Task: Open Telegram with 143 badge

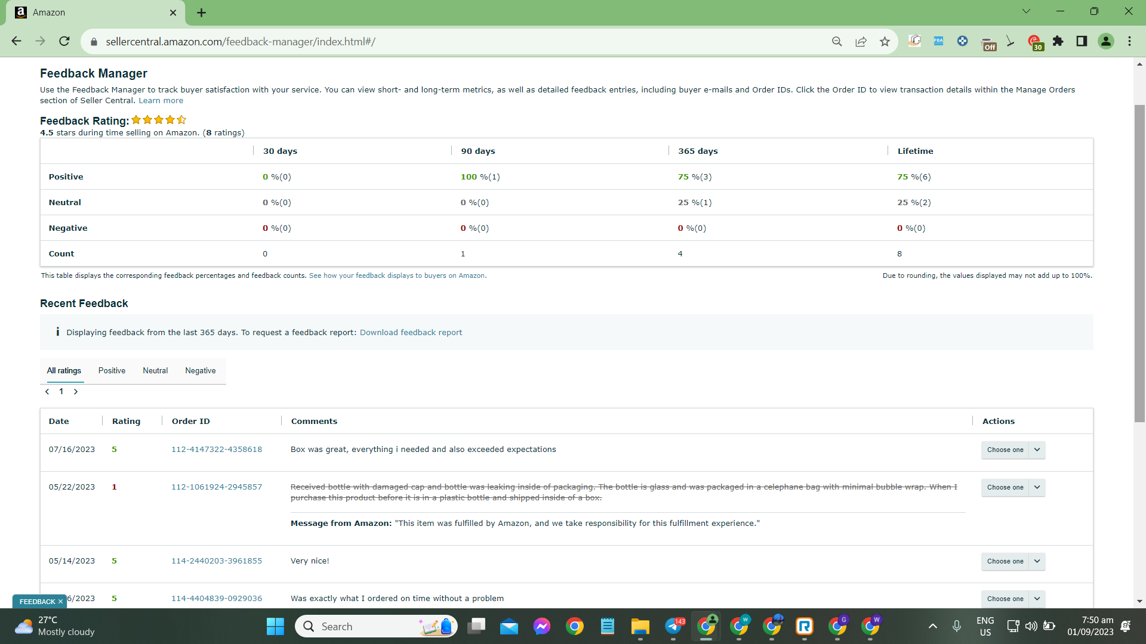Action: (674, 626)
